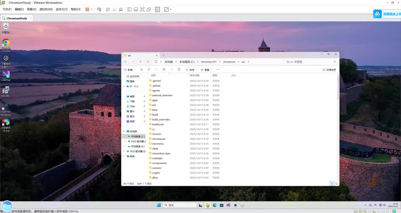Viewport: 401px width, 213px height.
Task: Click the guest taskbar 搜索 search box
Action: pyautogui.click(x=180, y=205)
